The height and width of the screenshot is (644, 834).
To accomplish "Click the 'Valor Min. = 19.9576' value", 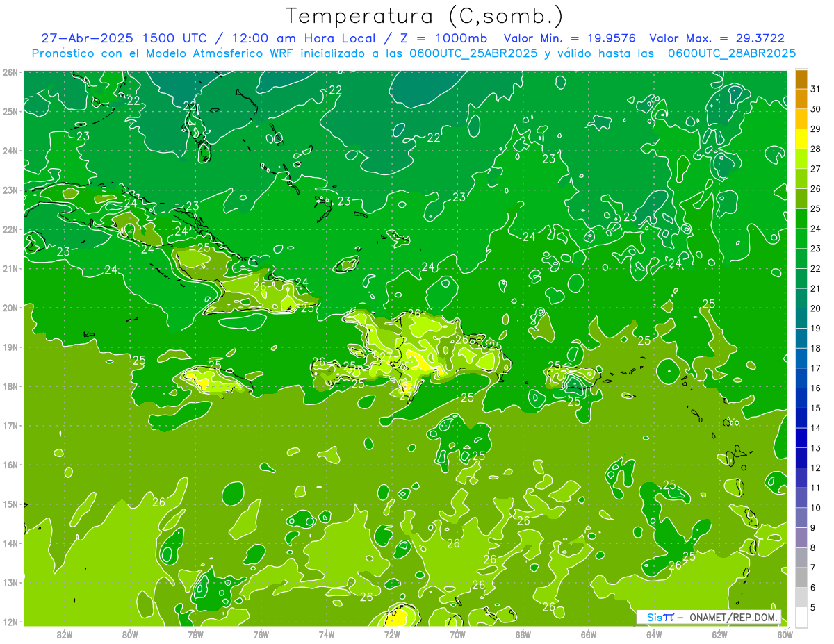I will [569, 38].
